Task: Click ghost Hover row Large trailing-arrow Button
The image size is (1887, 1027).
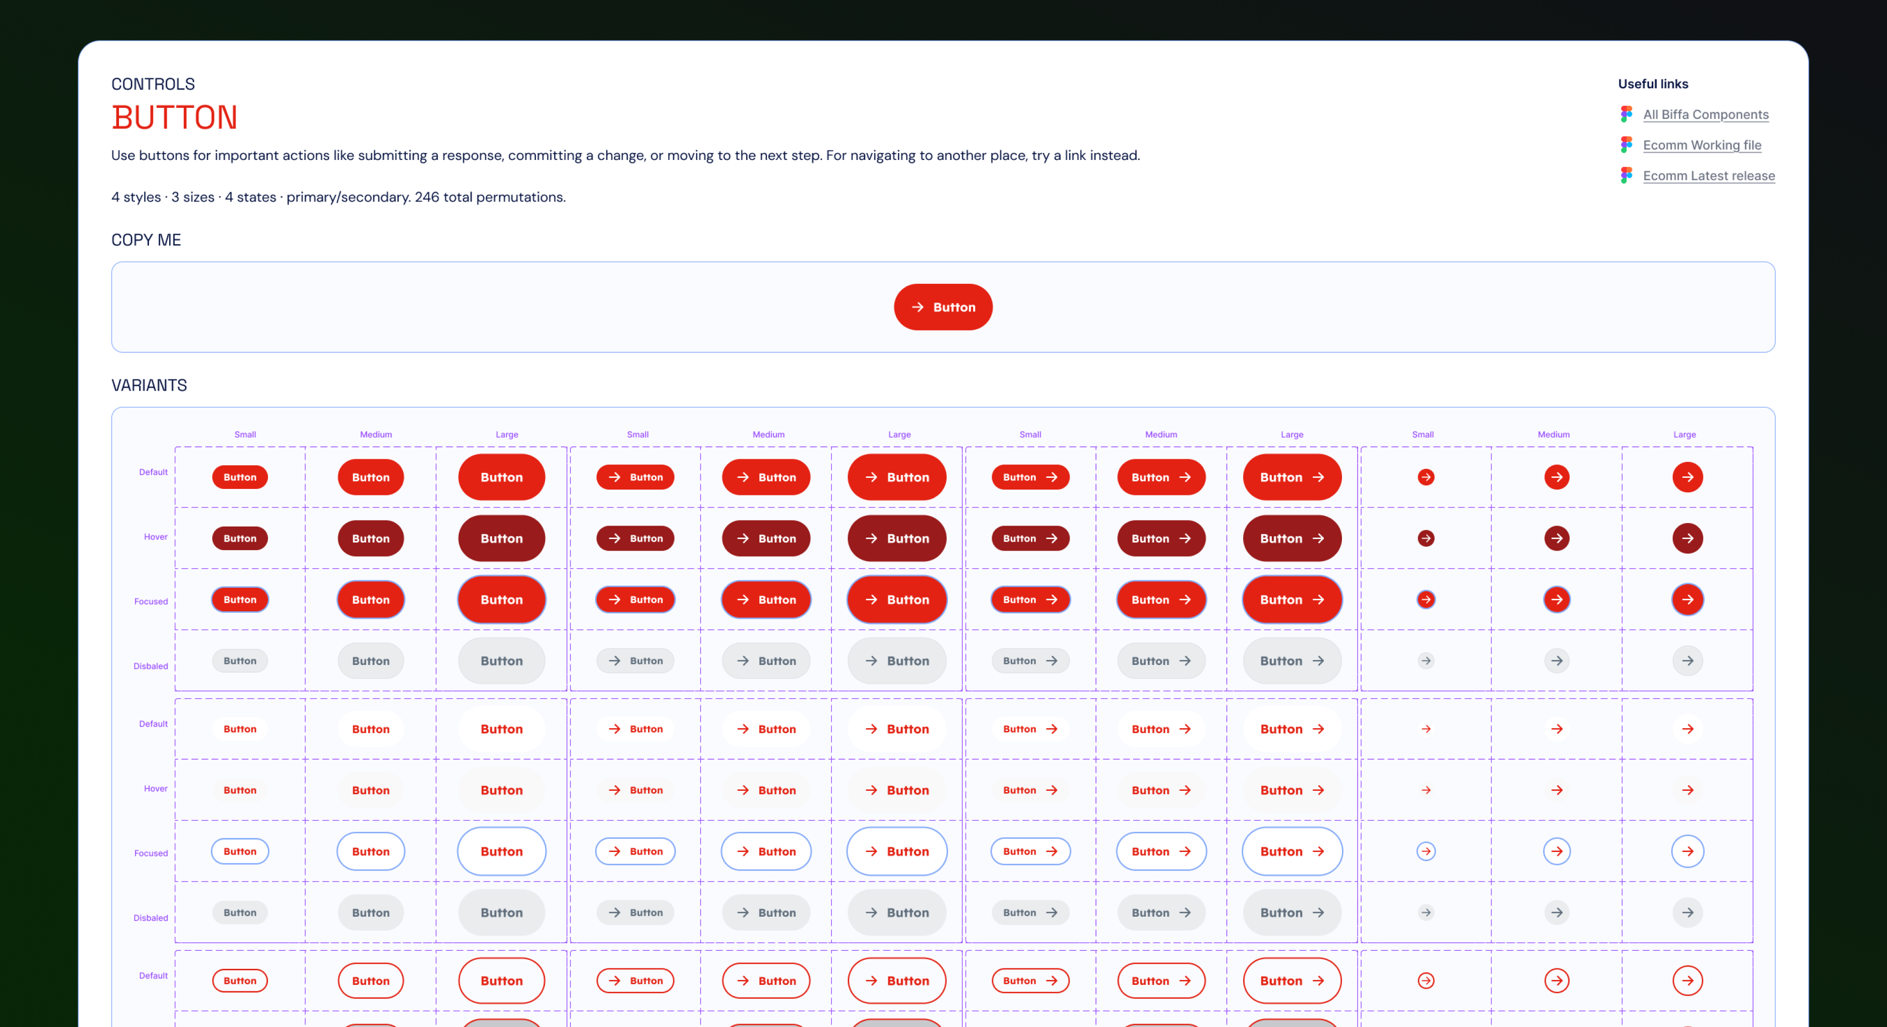Action: click(x=1292, y=791)
